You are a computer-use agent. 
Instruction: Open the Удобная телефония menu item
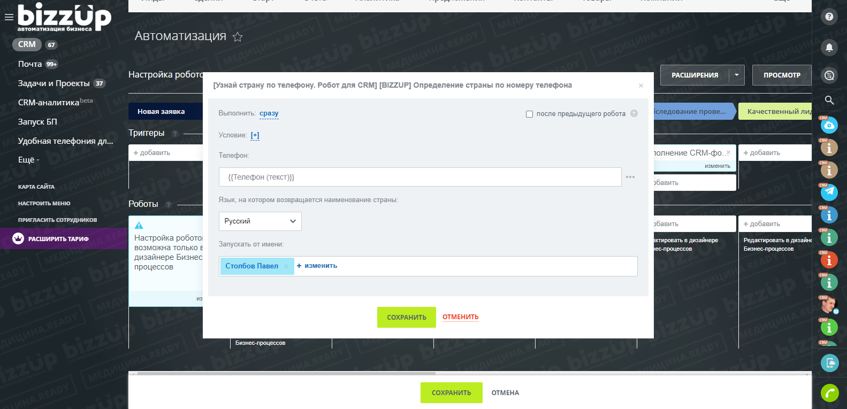coord(66,141)
